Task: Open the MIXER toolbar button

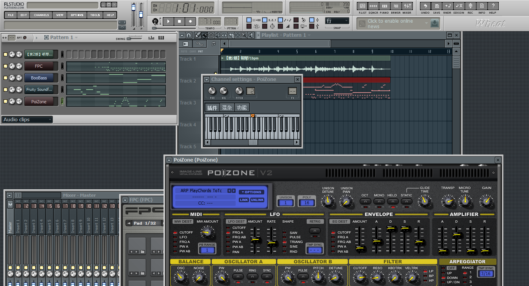Action: (407, 6)
